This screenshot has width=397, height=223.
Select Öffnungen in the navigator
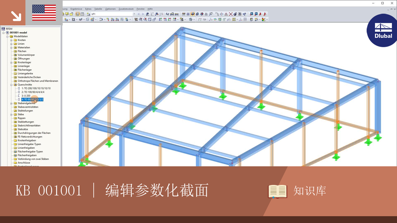24,59
